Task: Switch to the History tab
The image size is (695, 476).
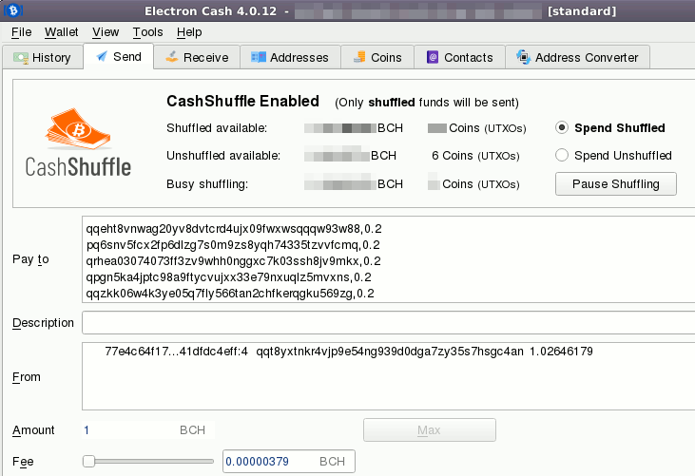Action: [x=43, y=58]
